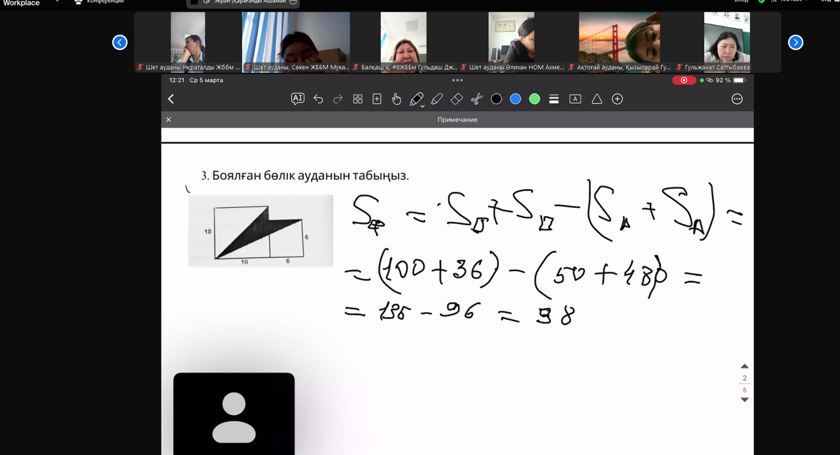Select the scissors lasso tool
The width and height of the screenshot is (840, 455).
(x=476, y=99)
